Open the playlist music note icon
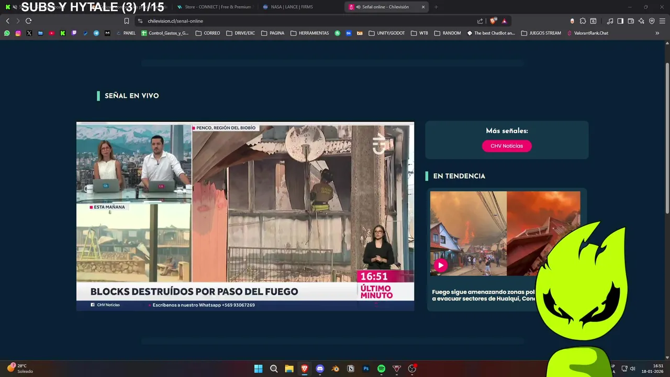 610,21
